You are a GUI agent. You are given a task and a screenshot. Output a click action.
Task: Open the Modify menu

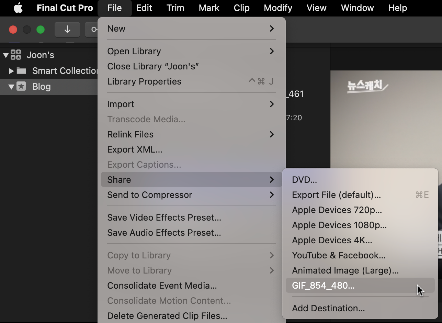click(x=278, y=8)
